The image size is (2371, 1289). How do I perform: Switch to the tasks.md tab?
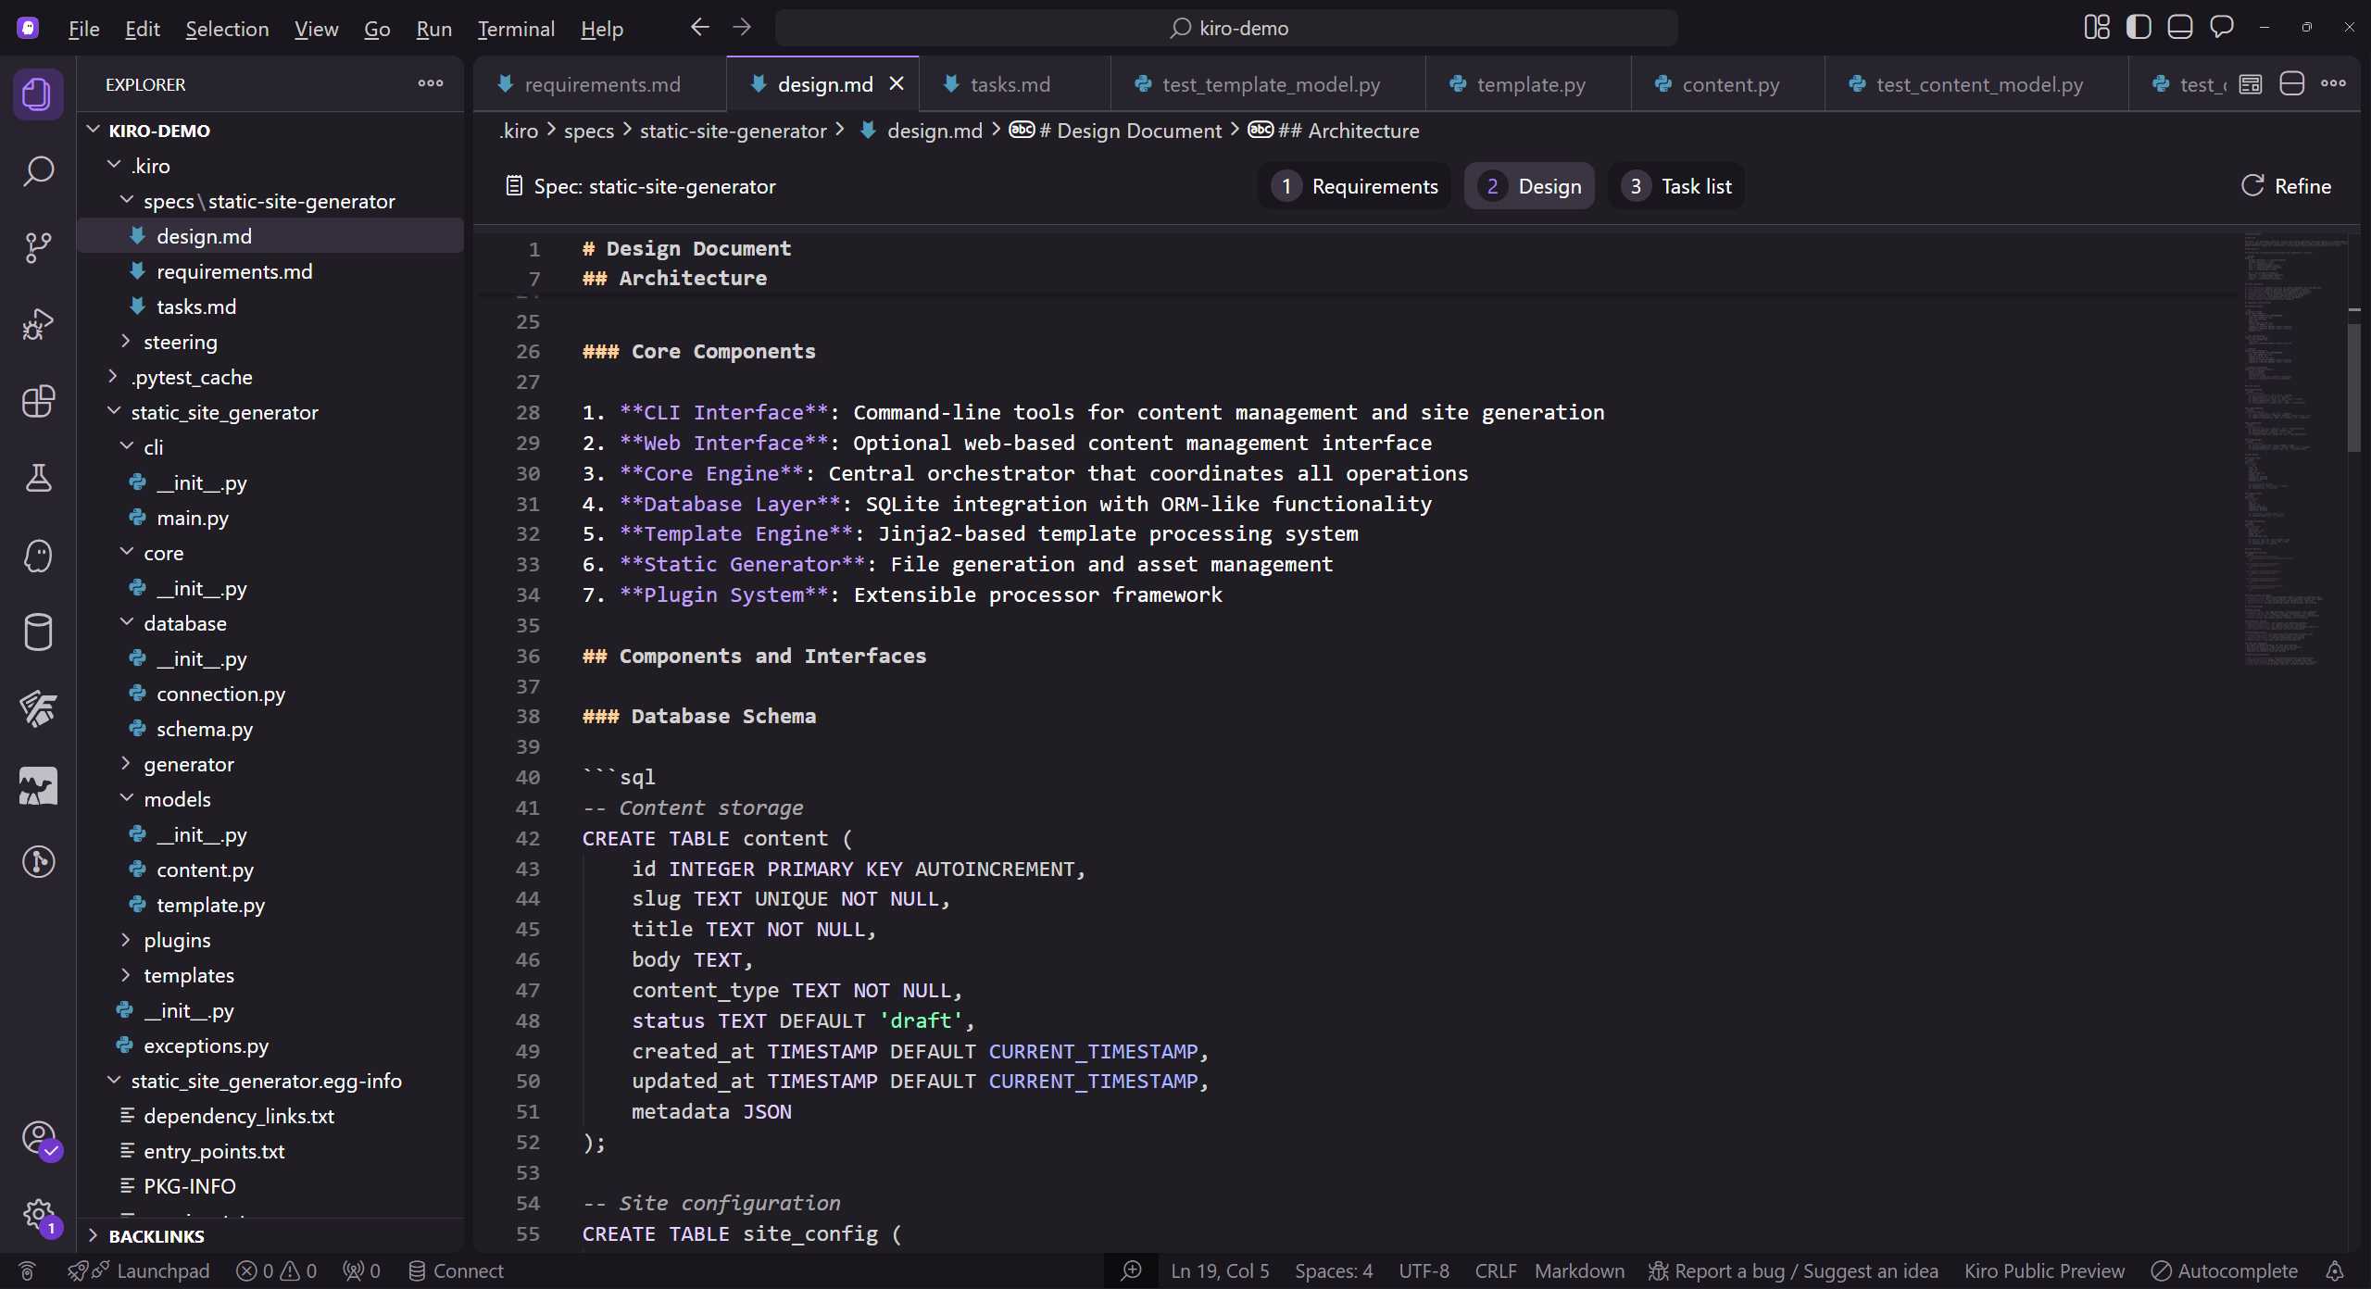(1010, 83)
